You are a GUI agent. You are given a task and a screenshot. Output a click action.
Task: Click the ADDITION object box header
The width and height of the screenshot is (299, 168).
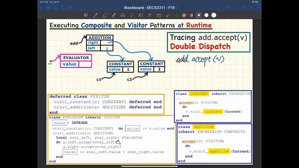pyautogui.click(x=100, y=37)
